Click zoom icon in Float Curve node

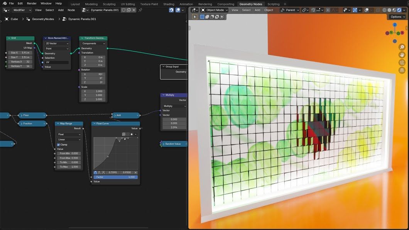(x=123, y=134)
